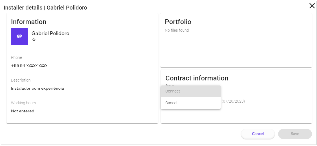
Task: Click the Portfolio heading
Action: 178,22
